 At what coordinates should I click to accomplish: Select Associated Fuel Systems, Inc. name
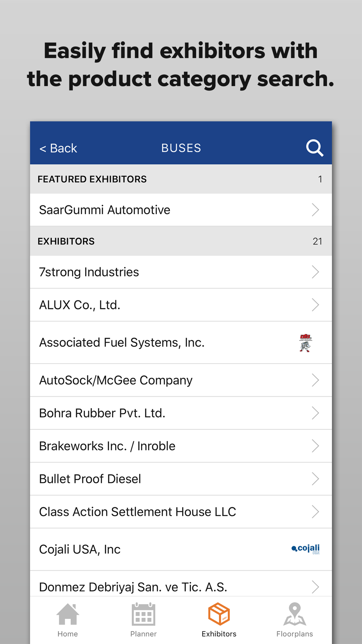click(122, 343)
